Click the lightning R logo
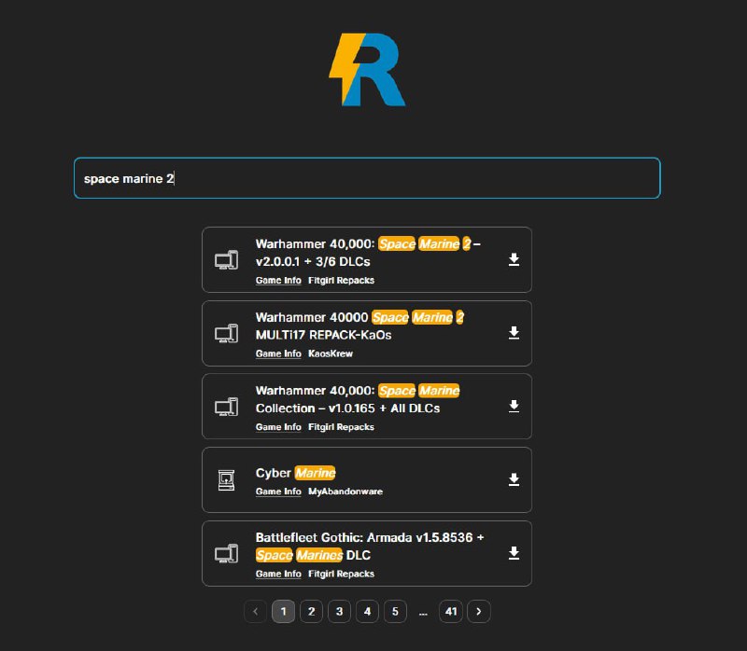This screenshot has width=747, height=651. 367,69
